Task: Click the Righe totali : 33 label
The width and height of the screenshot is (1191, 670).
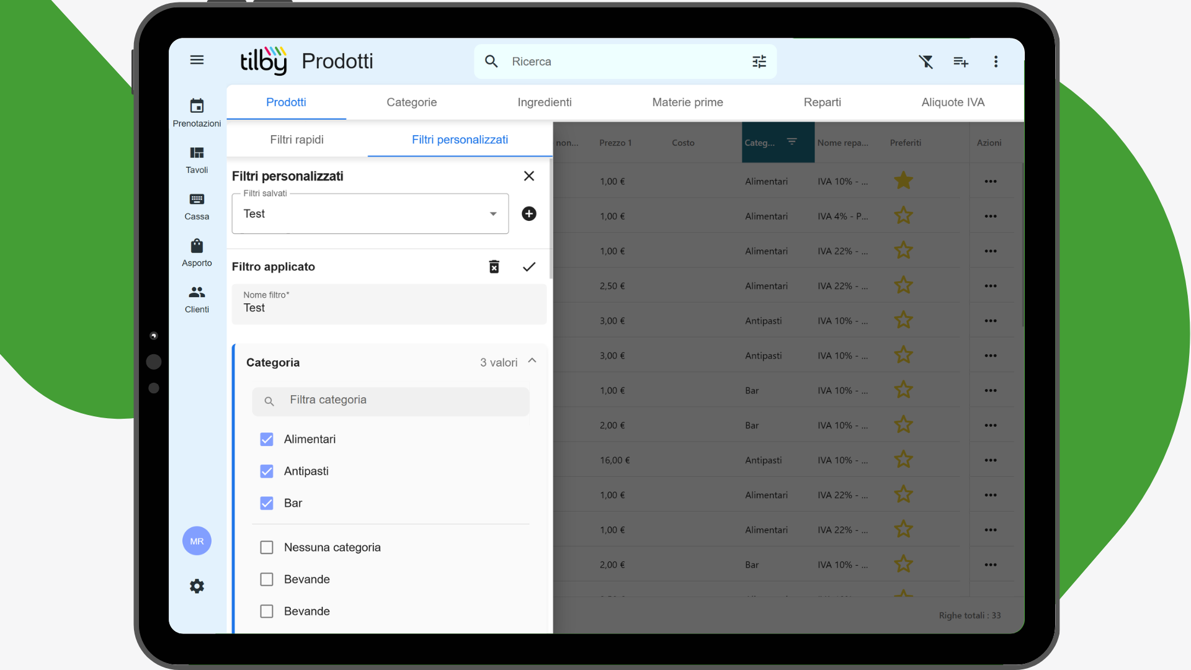Action: click(x=970, y=615)
